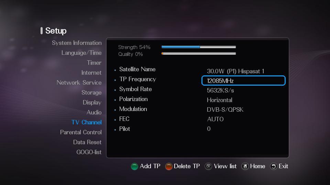Go to the Network Service menu item
Viewport: 330px width, 185px height.
click(79, 83)
